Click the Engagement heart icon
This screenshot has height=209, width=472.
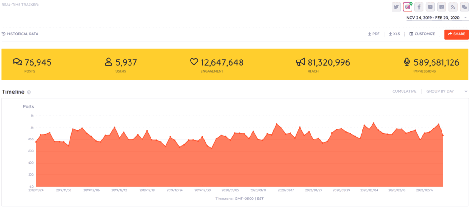click(194, 62)
